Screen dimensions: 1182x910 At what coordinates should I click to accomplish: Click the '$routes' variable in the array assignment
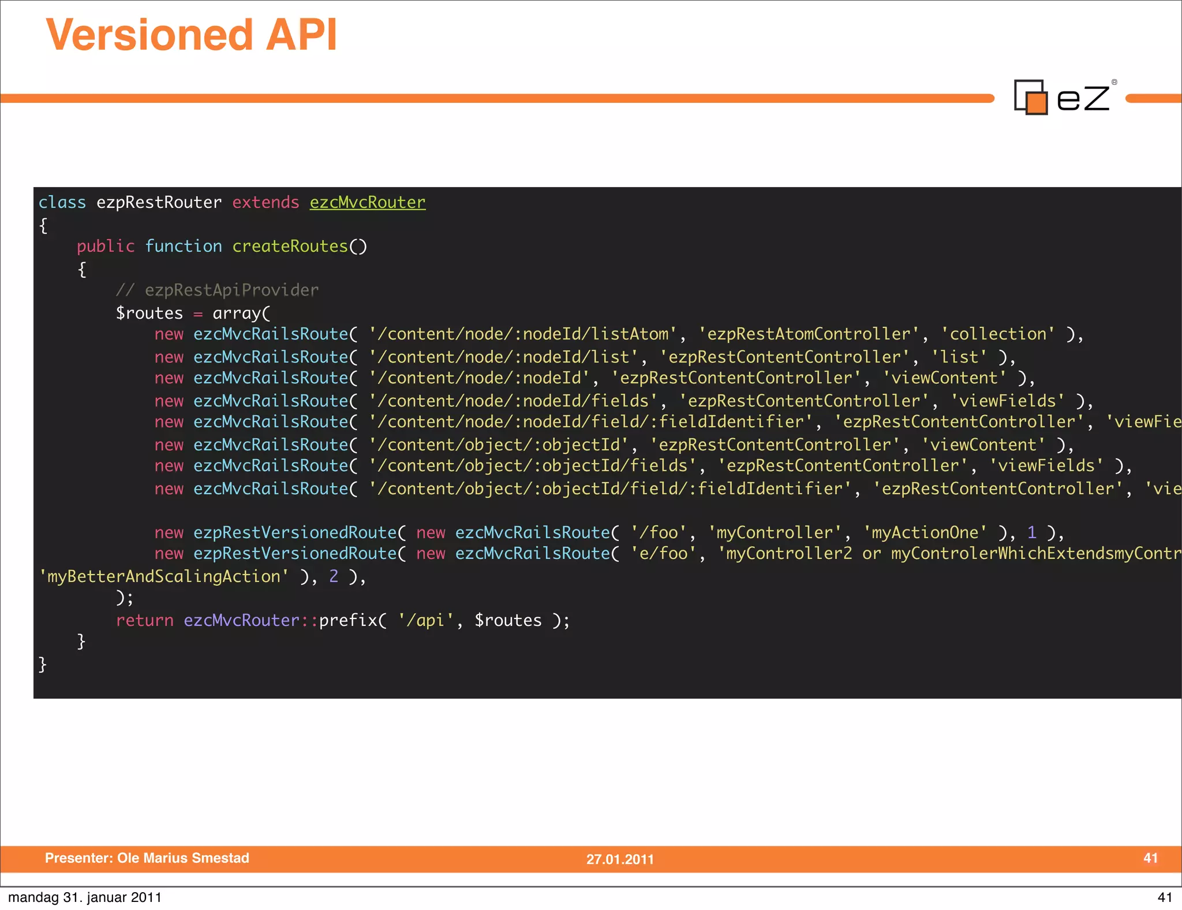pyautogui.click(x=149, y=313)
